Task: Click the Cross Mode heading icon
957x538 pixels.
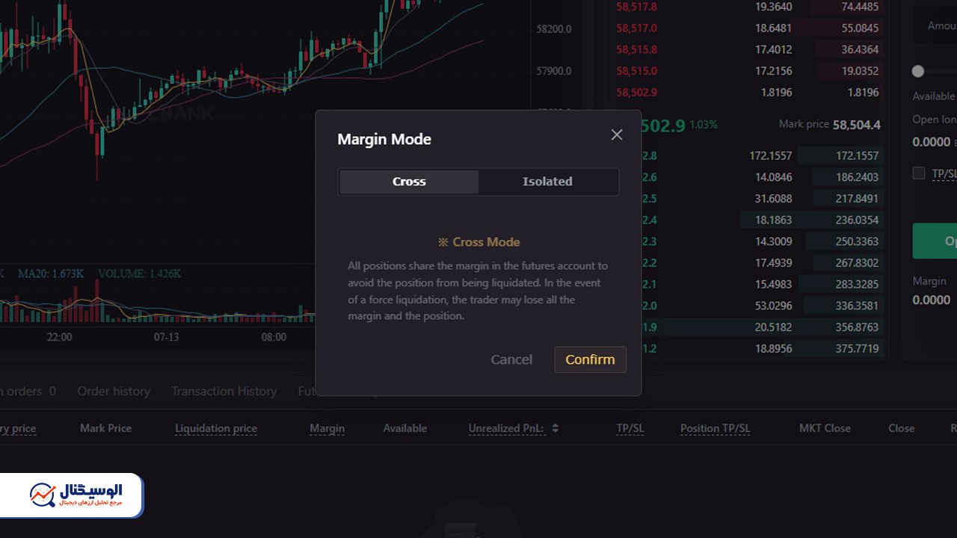Action: coord(443,242)
